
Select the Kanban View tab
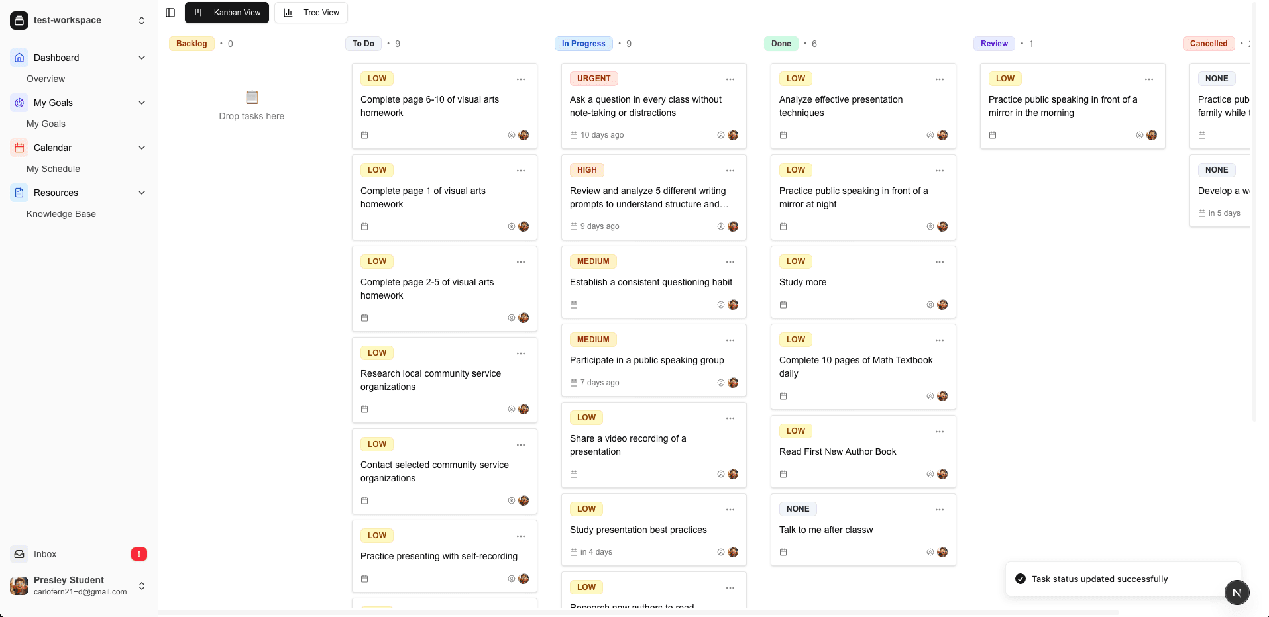pyautogui.click(x=227, y=13)
